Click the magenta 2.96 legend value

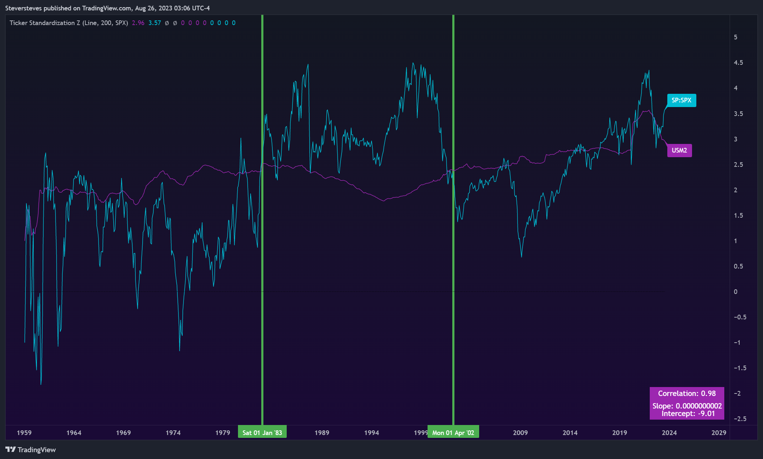138,23
